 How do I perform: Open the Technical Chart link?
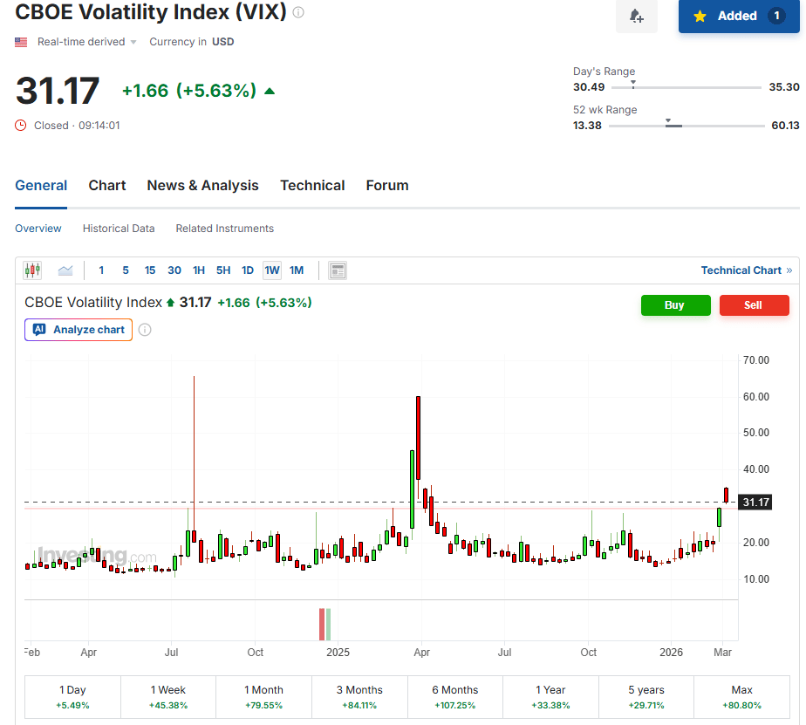tap(747, 270)
